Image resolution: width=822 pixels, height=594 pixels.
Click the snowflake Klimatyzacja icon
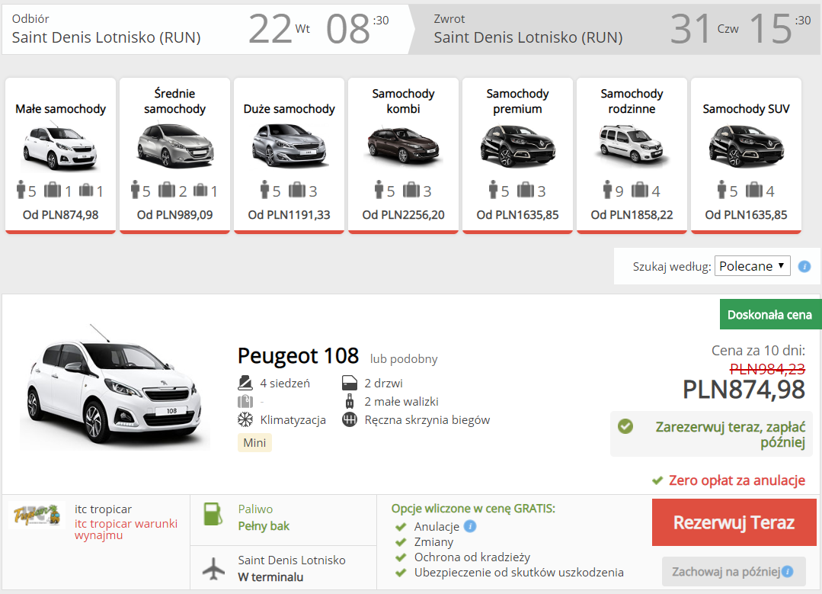click(245, 420)
